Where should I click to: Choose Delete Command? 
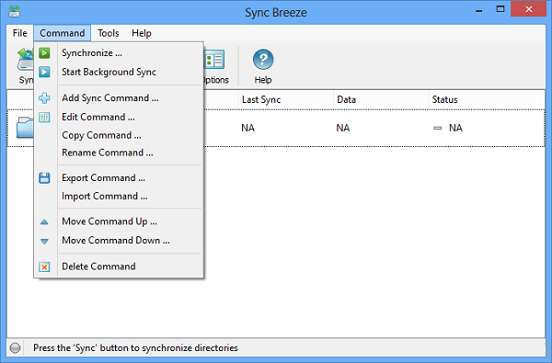pyautogui.click(x=119, y=267)
